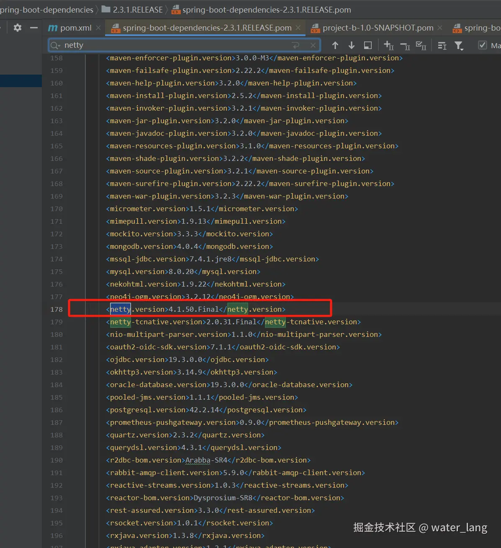
Task: Close the project-b-1.0-SNAPSHOT.pom tab
Action: pyautogui.click(x=440, y=28)
